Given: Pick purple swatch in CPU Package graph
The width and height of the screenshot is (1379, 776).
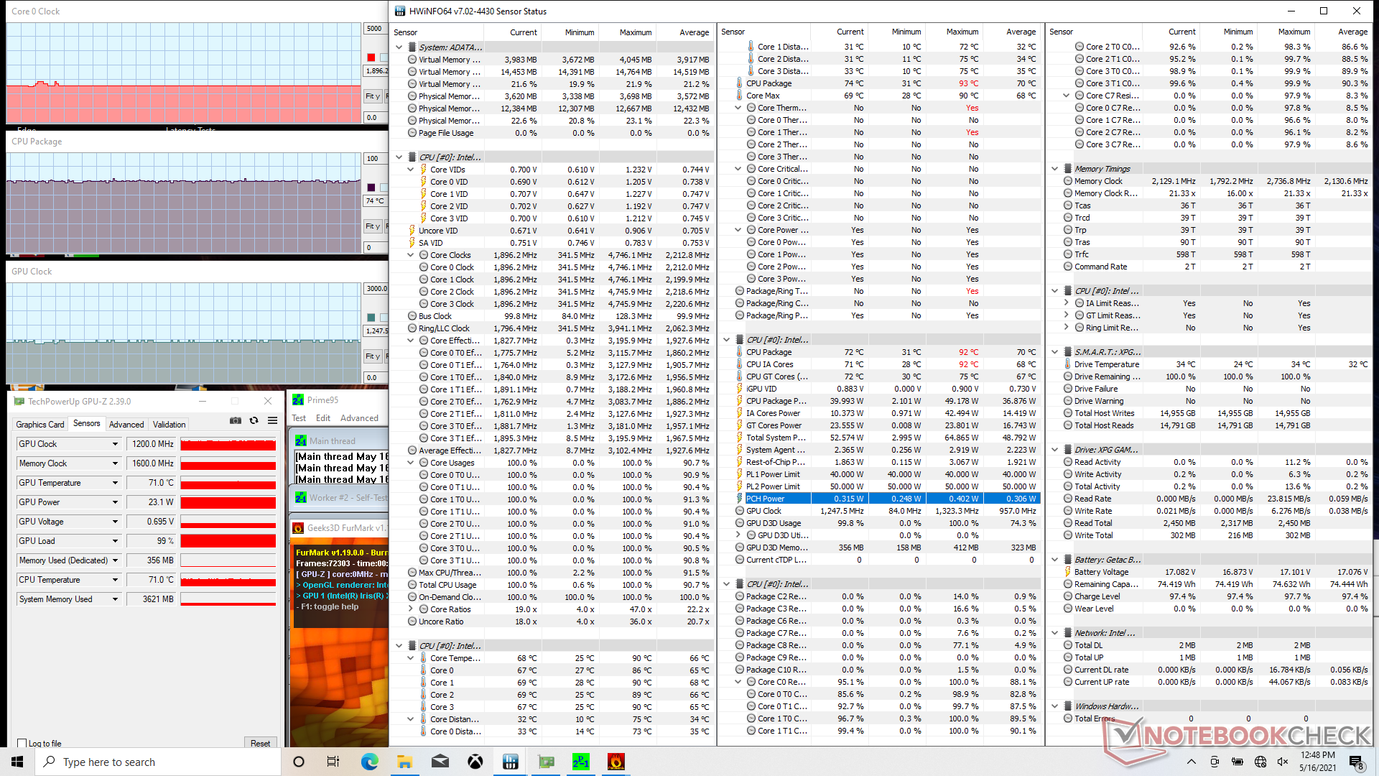Looking at the screenshot, I should 371,188.
